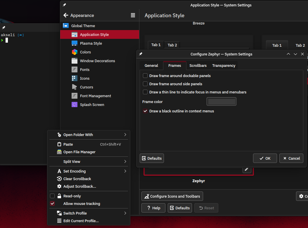
Task: Click the Edit Current Profile icon
Action: [x=59, y=221]
